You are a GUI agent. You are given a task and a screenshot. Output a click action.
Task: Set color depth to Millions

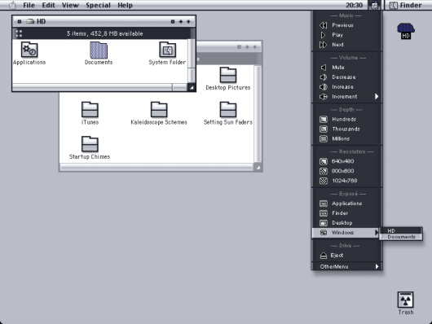coord(346,138)
